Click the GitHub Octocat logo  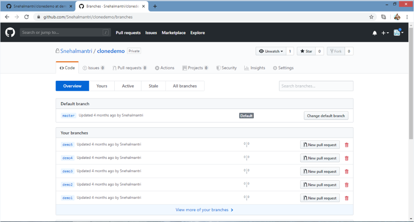[10, 33]
